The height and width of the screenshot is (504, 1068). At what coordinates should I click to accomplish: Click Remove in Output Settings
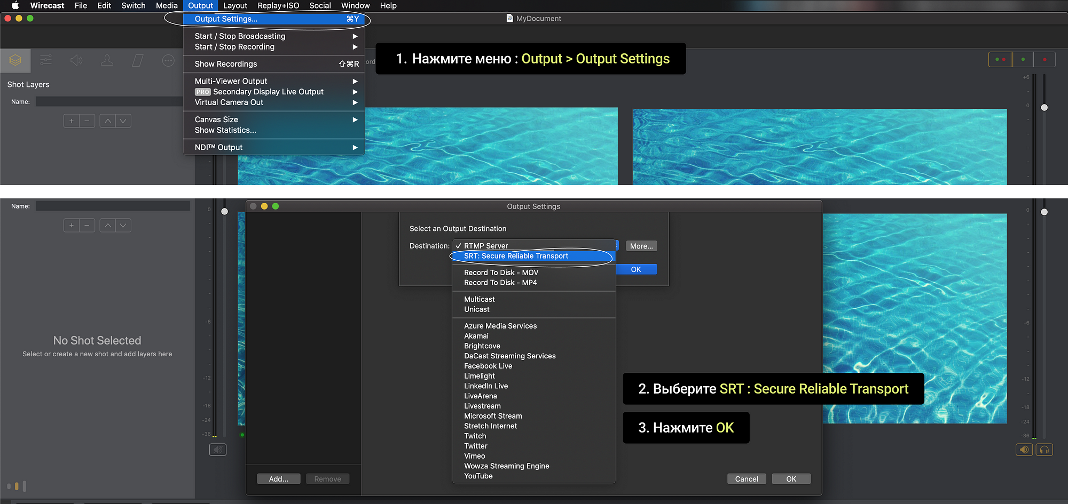(x=327, y=479)
